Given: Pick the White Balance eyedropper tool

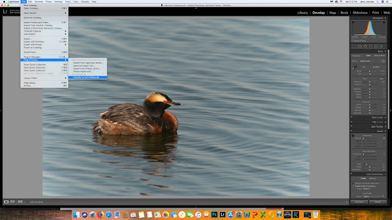Looking at the screenshot, I should [355, 68].
